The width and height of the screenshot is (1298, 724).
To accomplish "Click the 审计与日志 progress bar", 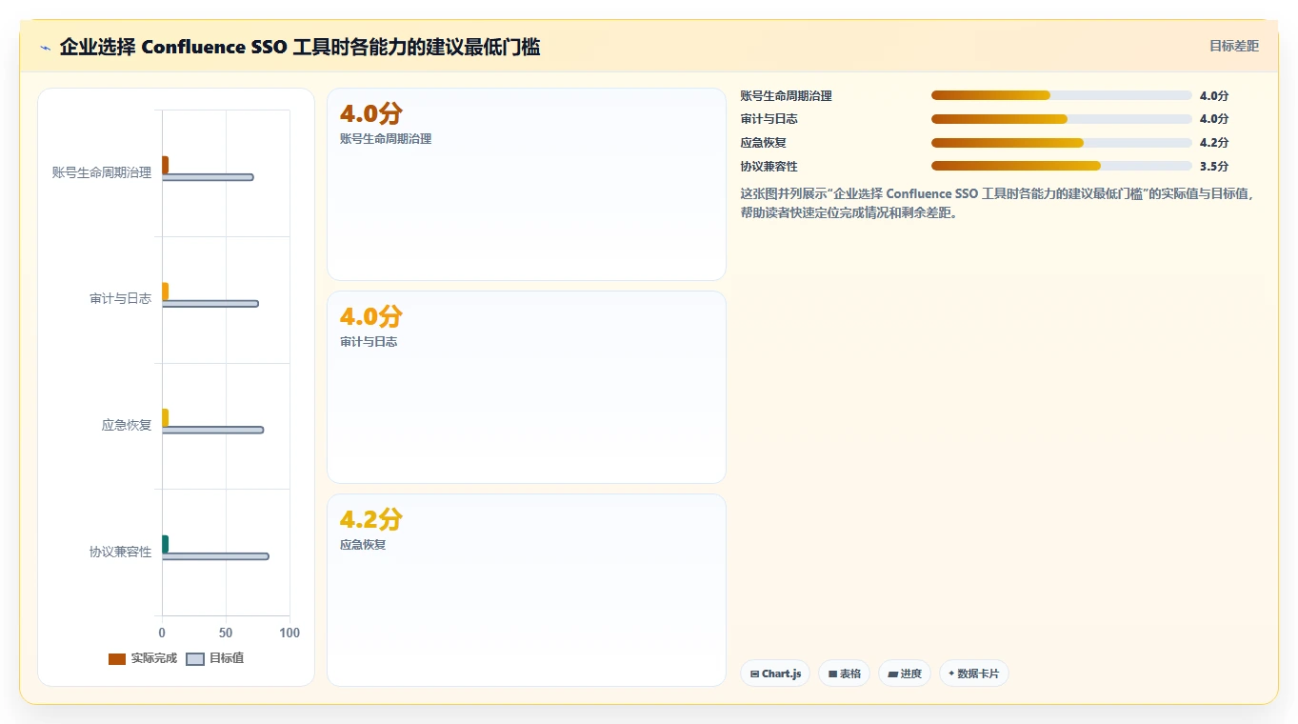I will (1061, 119).
